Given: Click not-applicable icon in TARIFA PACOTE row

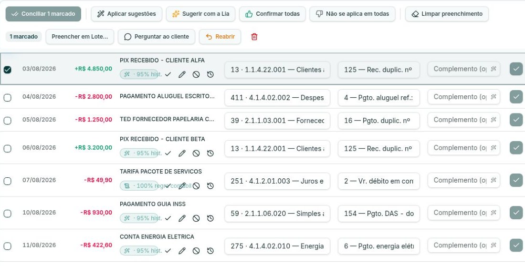Looking at the screenshot, I should click(x=196, y=186).
